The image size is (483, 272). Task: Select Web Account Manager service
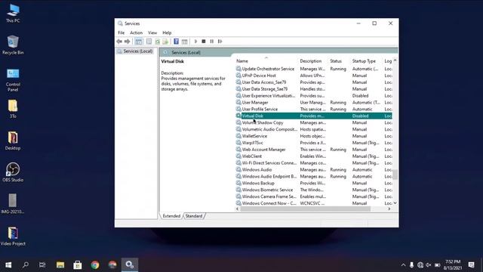[x=314, y=150]
